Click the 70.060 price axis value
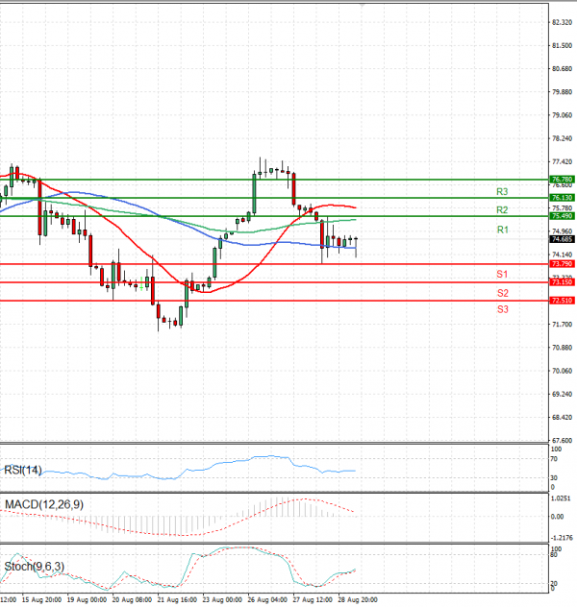The width and height of the screenshot is (577, 607). pyautogui.click(x=562, y=371)
